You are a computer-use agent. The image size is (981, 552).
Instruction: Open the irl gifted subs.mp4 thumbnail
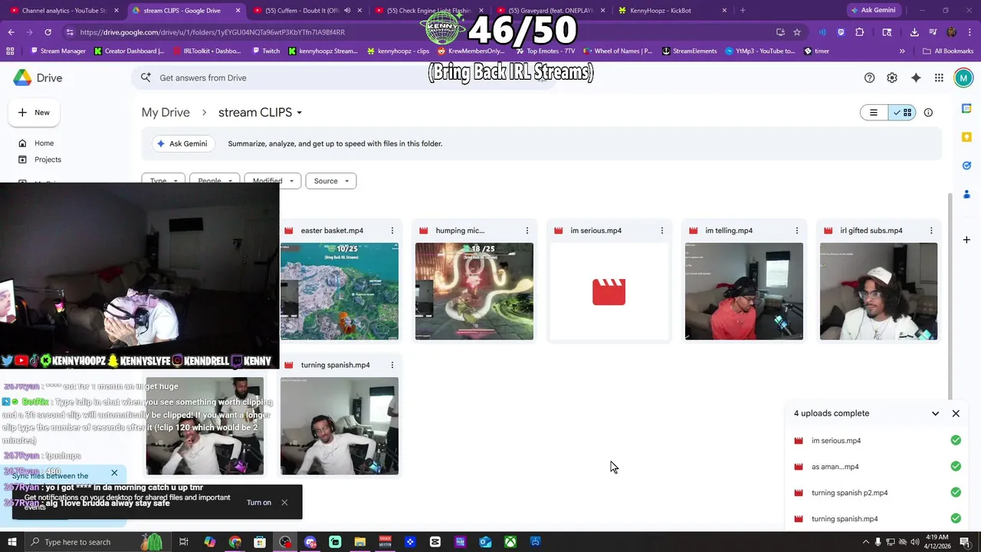pyautogui.click(x=878, y=291)
